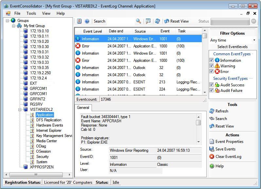The width and height of the screenshot is (261, 189).
Task: Disable the Audit Failure checkbox
Action: 212,90
